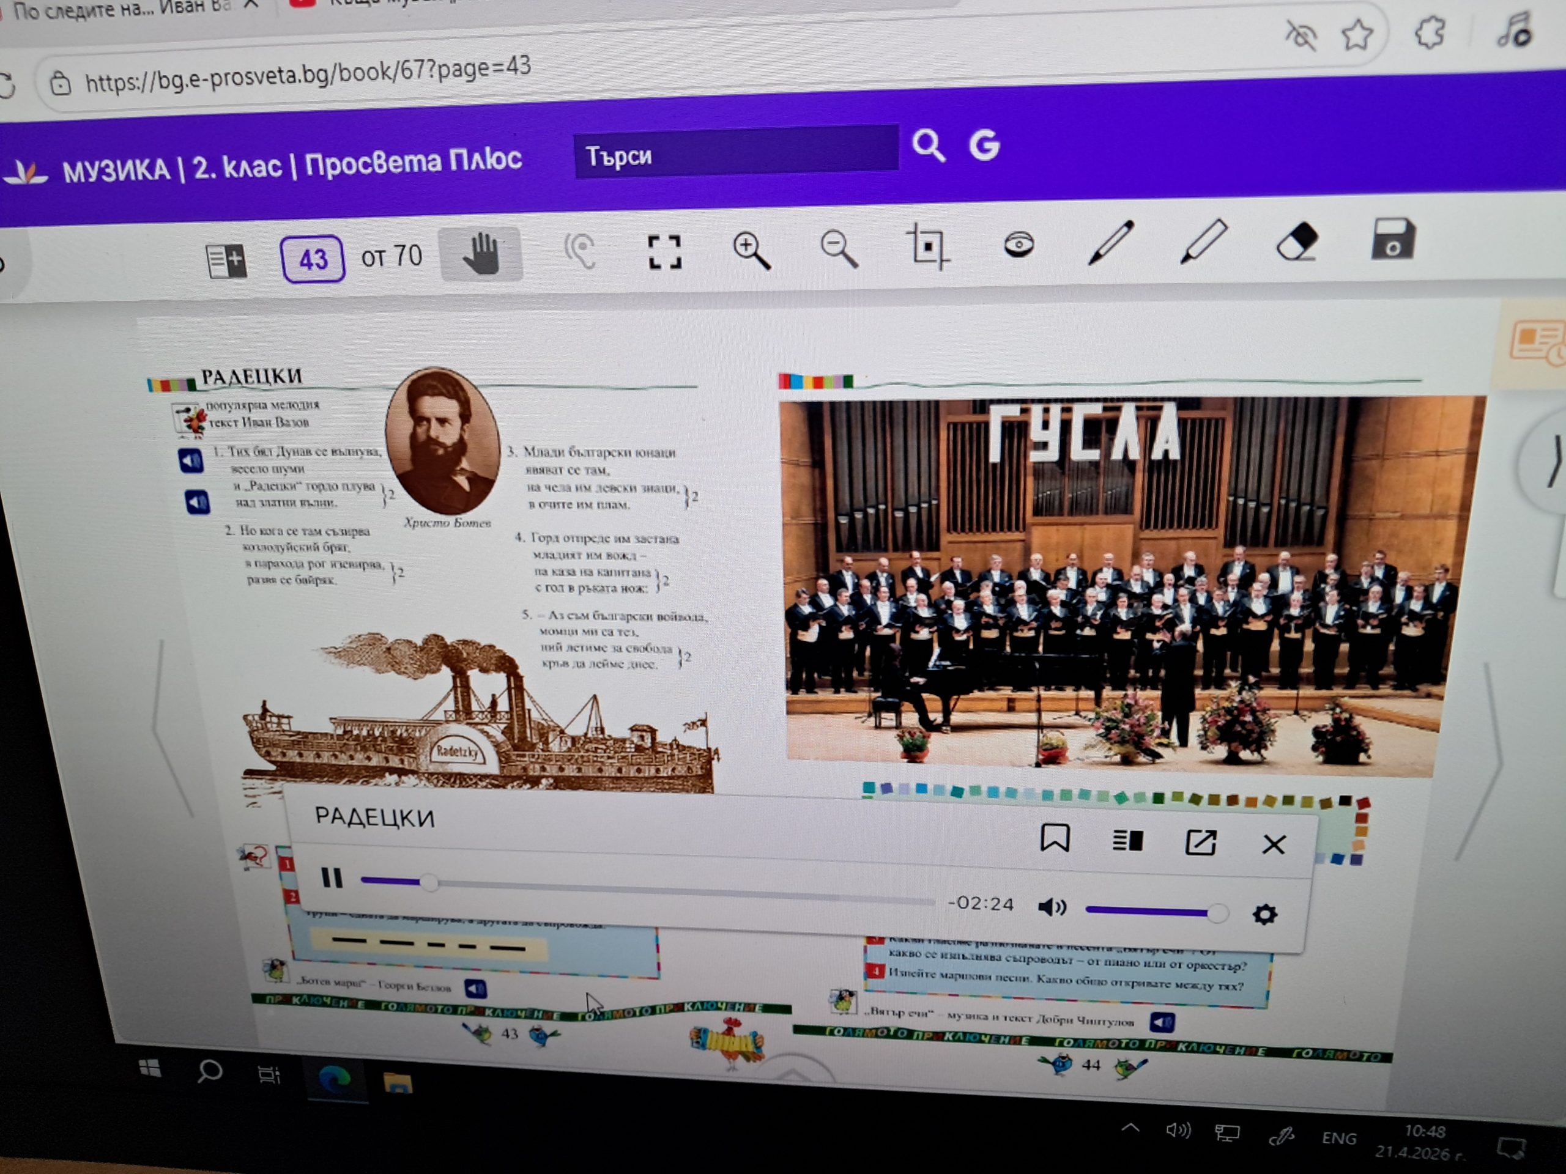This screenshot has height=1174, width=1566.
Task: Click the zoom out magnifier icon
Action: click(x=838, y=249)
